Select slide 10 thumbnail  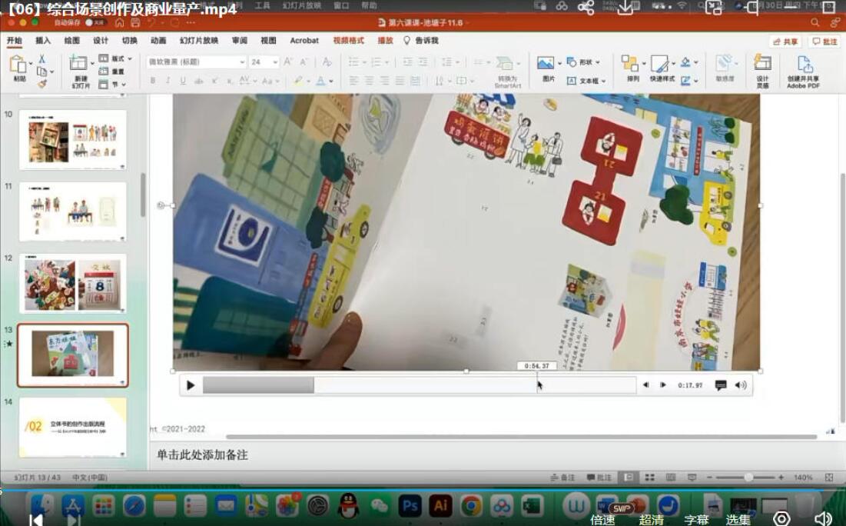click(x=73, y=140)
